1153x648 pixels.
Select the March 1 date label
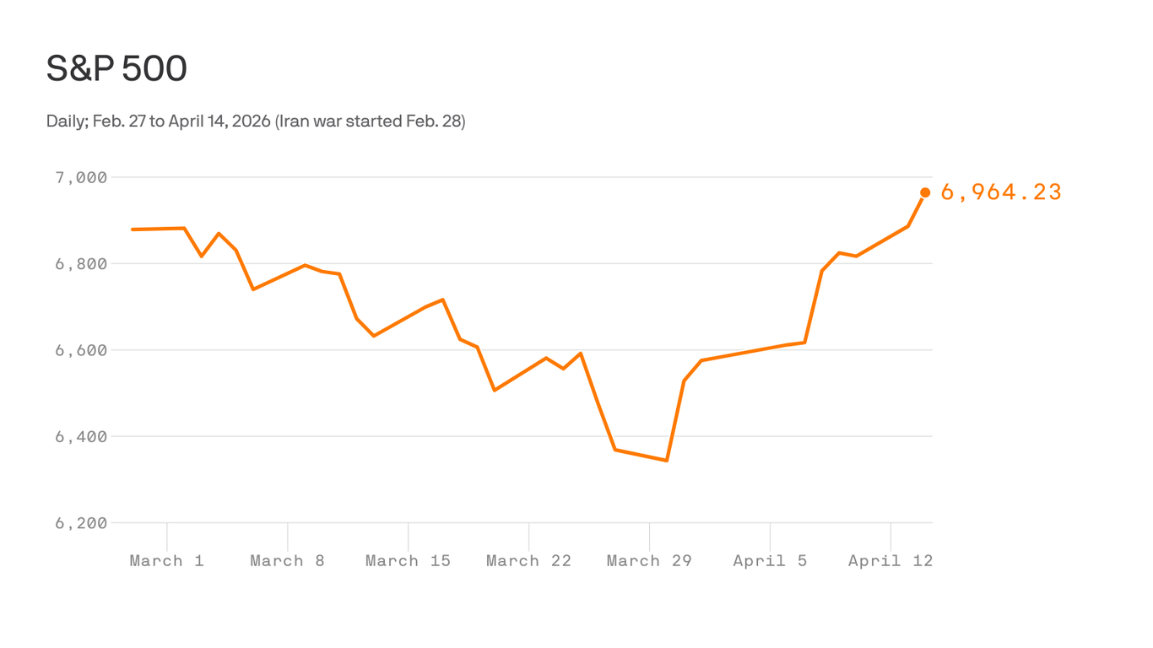[x=166, y=561]
